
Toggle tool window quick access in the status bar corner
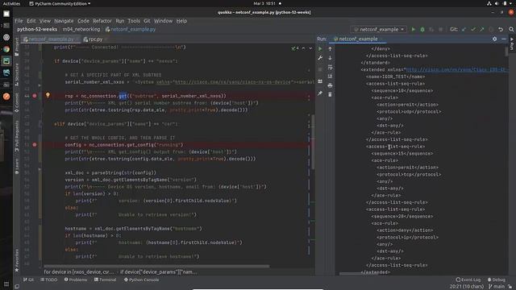(x=17, y=287)
